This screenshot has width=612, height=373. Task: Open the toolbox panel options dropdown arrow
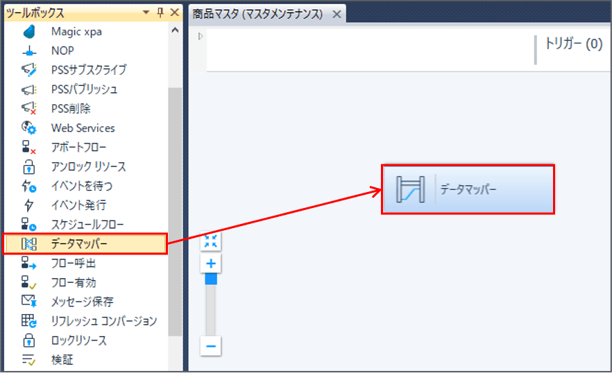(146, 13)
